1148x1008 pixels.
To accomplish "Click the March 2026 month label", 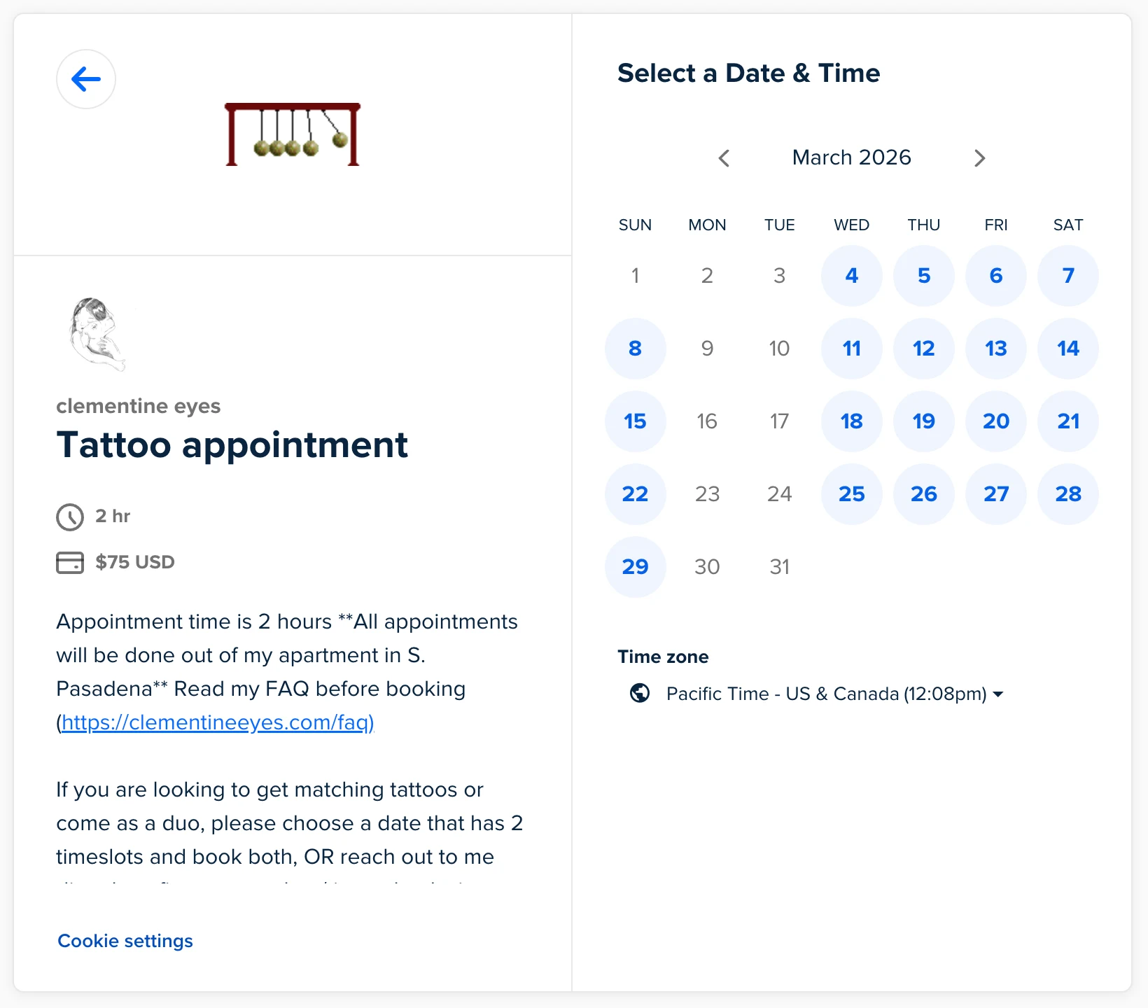I will pos(851,157).
